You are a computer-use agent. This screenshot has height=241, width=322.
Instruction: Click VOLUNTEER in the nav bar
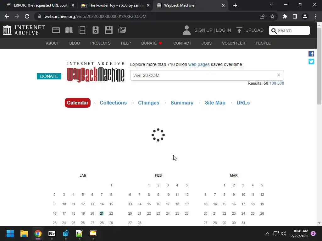click(234, 43)
